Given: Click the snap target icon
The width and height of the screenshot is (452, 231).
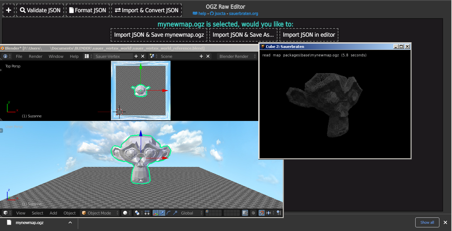Looking at the screenshot, I should (x=279, y=213).
